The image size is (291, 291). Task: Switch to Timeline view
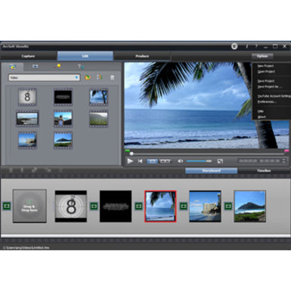click(264, 171)
